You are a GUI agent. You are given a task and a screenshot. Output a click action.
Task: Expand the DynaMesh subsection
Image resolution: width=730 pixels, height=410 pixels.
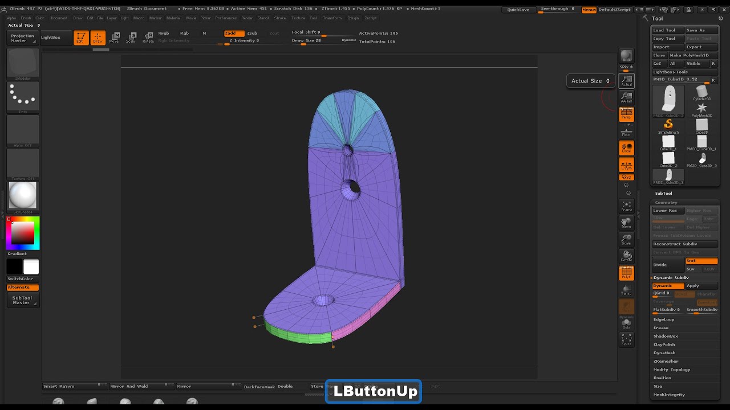[664, 353]
